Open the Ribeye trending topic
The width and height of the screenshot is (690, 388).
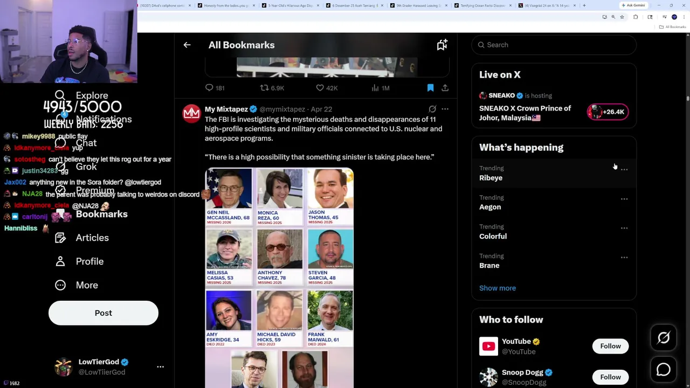coord(491,178)
